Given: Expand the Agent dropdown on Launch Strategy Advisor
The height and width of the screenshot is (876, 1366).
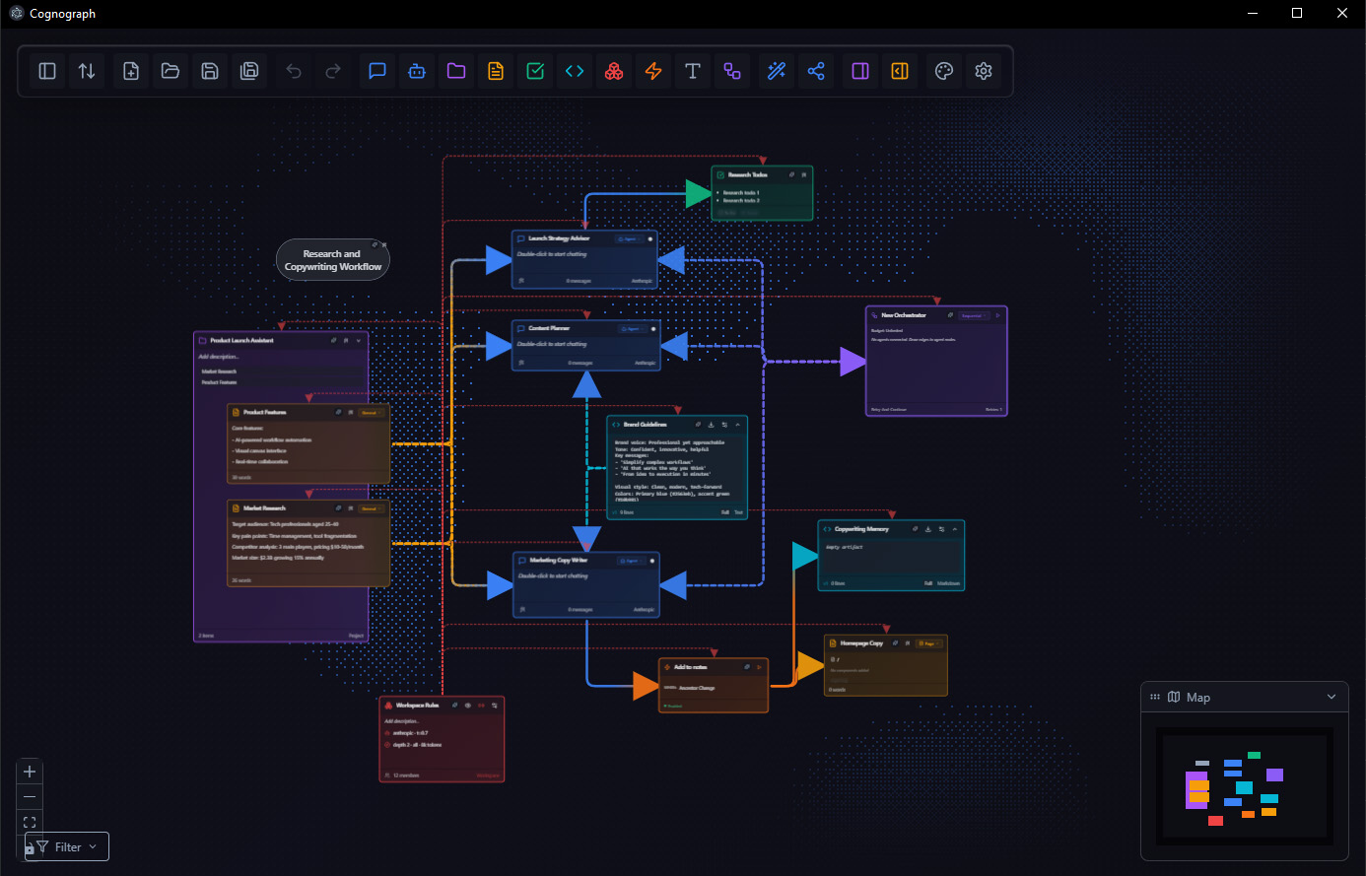Looking at the screenshot, I should pos(629,238).
